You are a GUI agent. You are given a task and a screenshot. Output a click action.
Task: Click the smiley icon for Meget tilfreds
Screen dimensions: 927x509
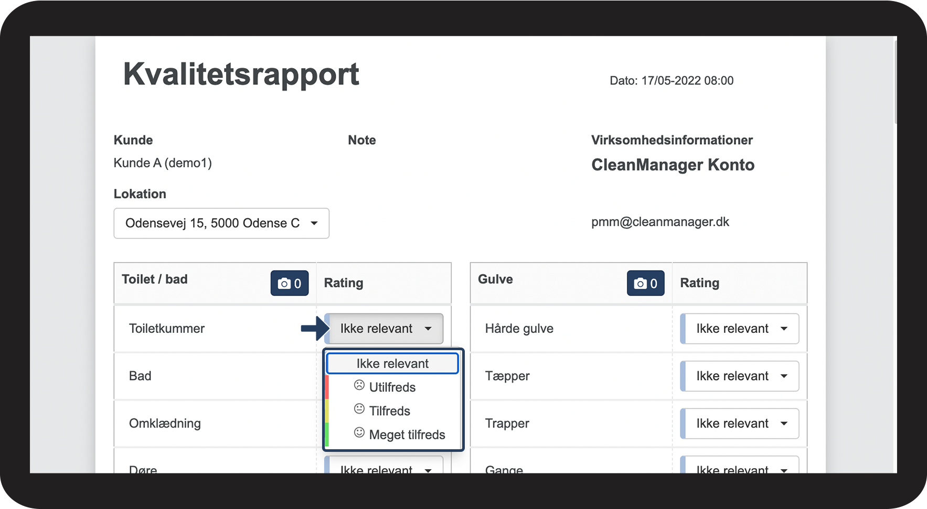click(359, 432)
